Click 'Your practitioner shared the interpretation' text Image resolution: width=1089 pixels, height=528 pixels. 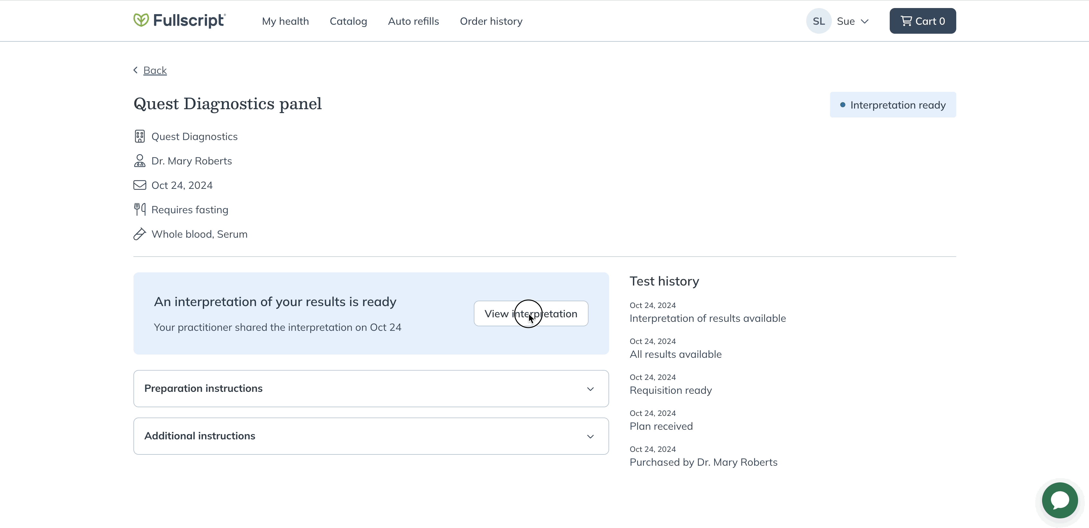point(277,327)
